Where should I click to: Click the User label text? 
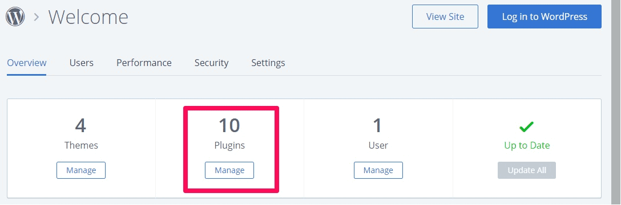378,145
